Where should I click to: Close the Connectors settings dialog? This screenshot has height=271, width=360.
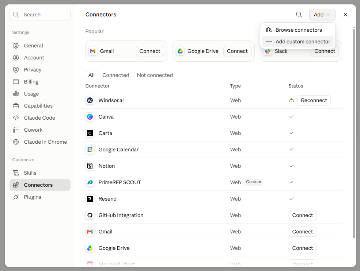tap(345, 15)
